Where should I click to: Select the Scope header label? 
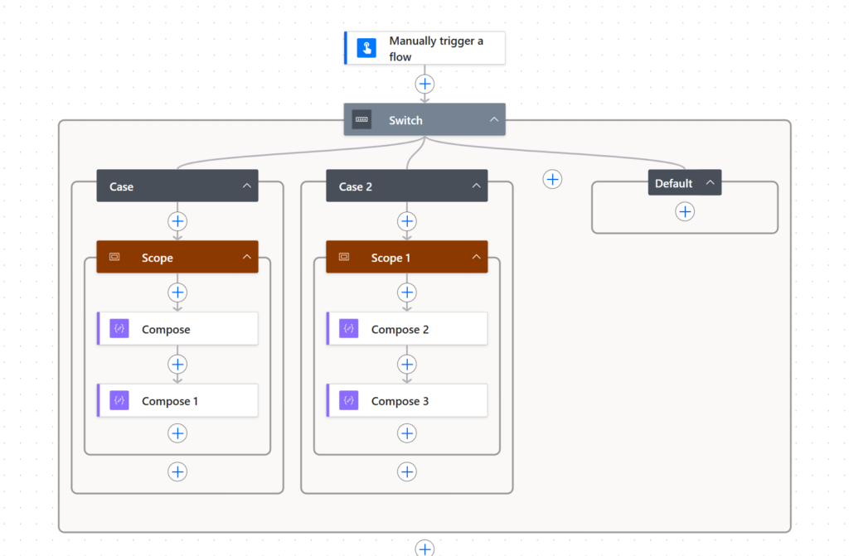(157, 258)
